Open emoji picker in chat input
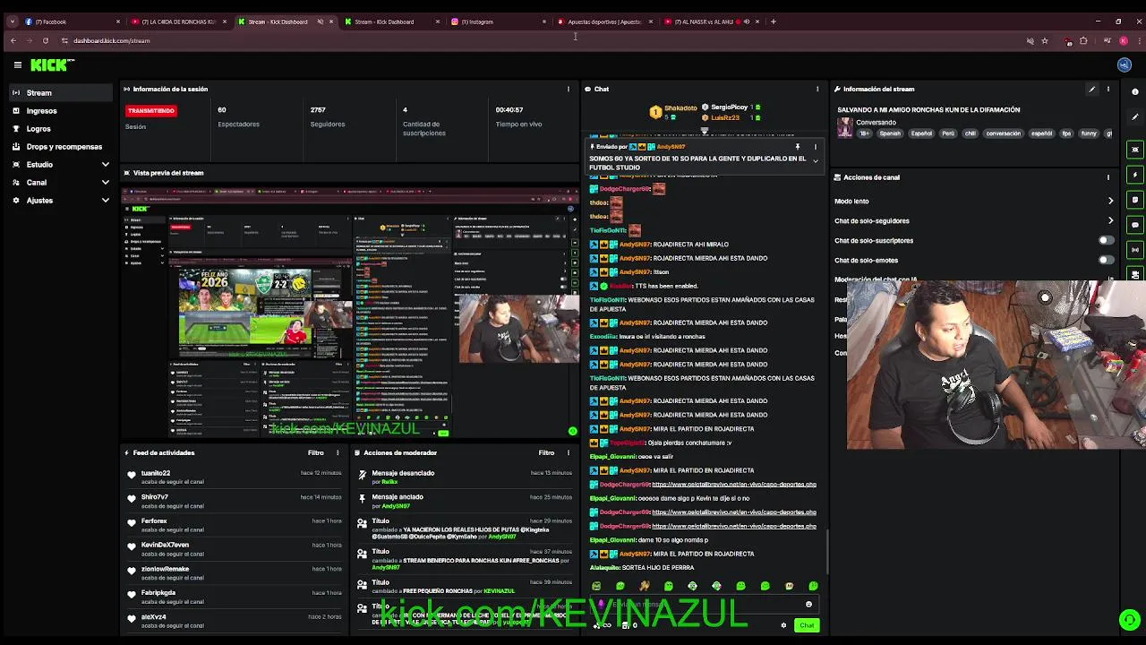This screenshot has width=1146, height=645. click(808, 605)
